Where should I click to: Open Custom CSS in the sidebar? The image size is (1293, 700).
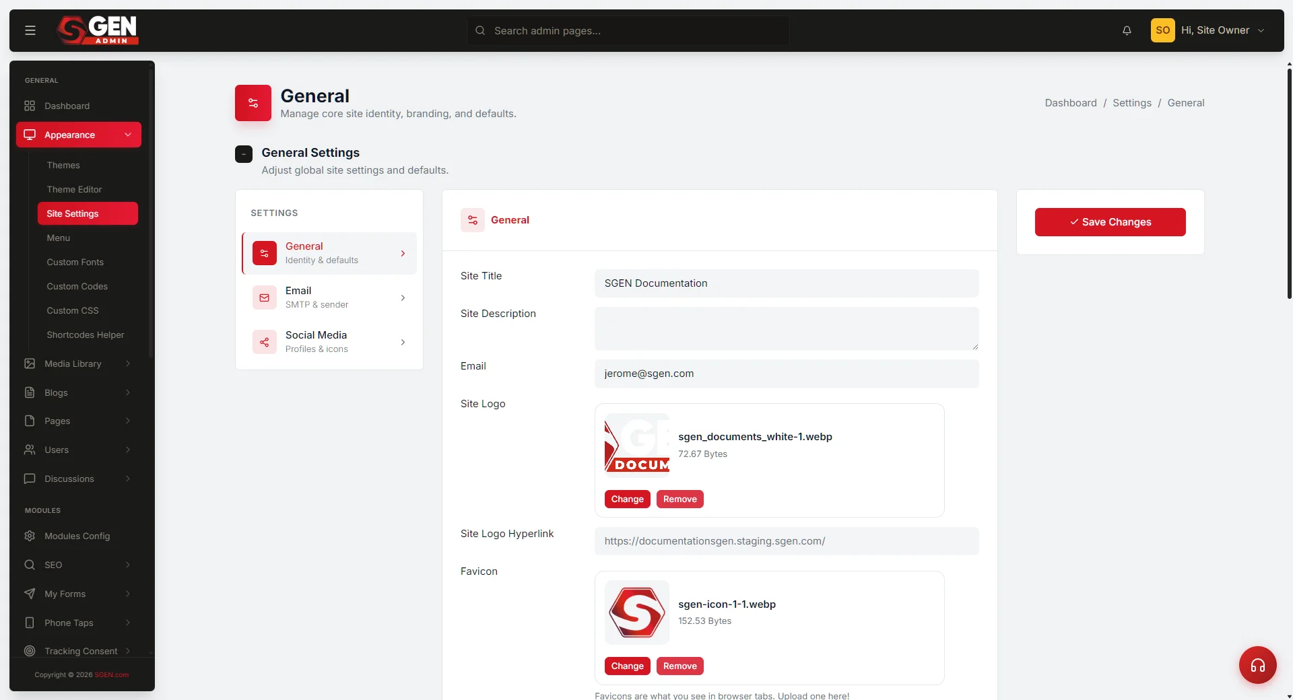point(73,310)
